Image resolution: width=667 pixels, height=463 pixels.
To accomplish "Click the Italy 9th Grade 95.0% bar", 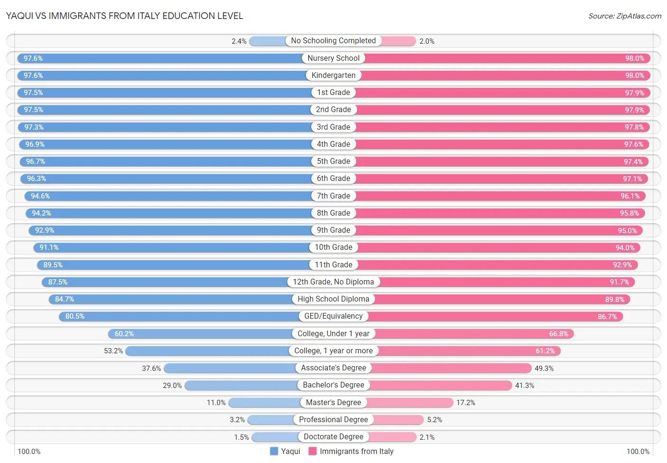I will 498,230.
